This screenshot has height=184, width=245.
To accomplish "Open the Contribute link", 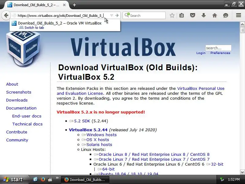I will pyautogui.click(x=17, y=132).
